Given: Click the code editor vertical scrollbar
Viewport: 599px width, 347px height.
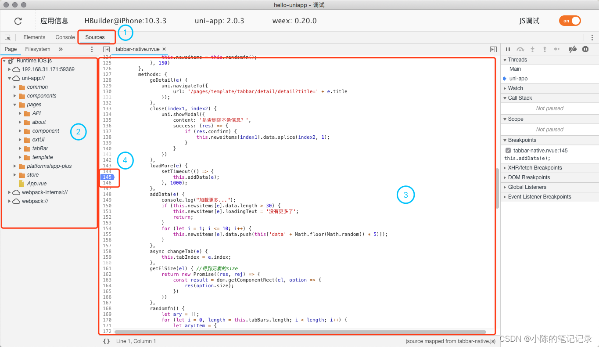Looking at the screenshot, I should (497, 188).
